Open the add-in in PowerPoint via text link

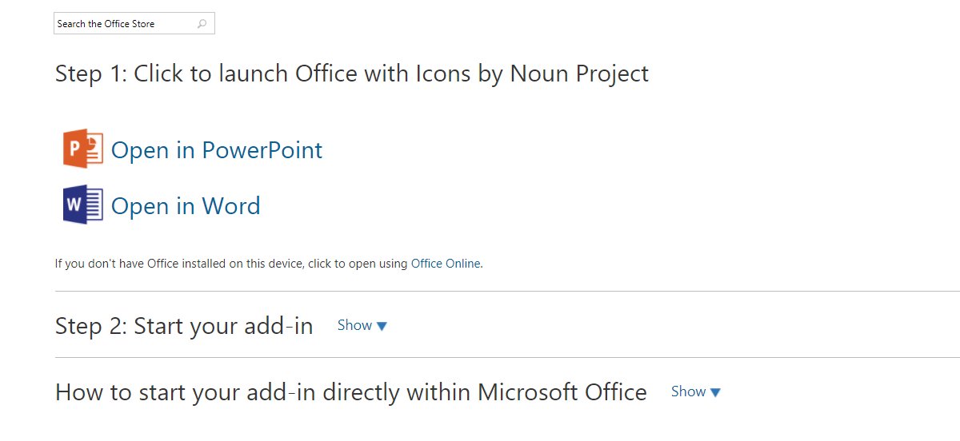(x=216, y=150)
